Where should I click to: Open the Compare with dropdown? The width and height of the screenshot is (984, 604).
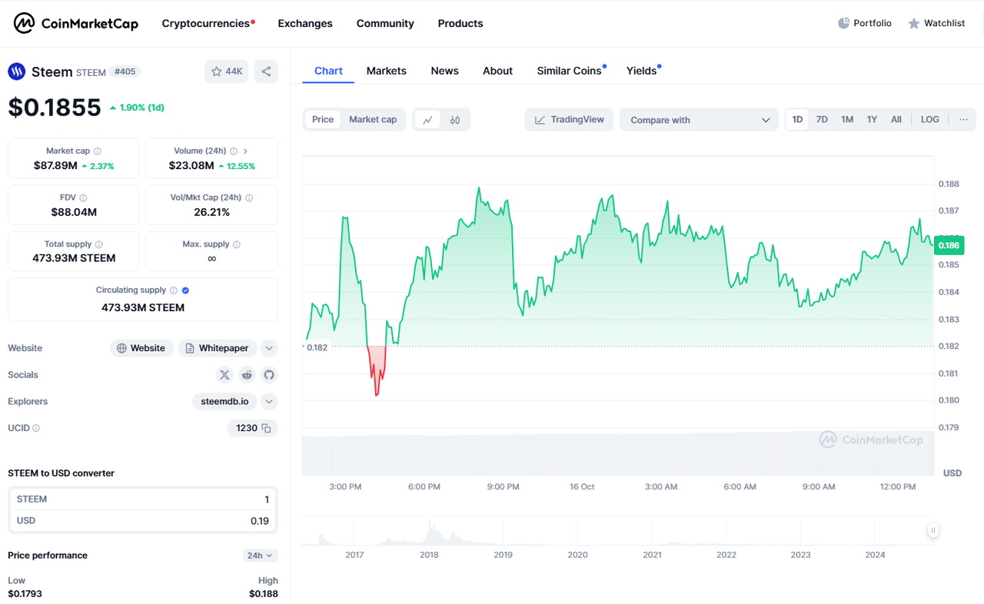point(699,120)
